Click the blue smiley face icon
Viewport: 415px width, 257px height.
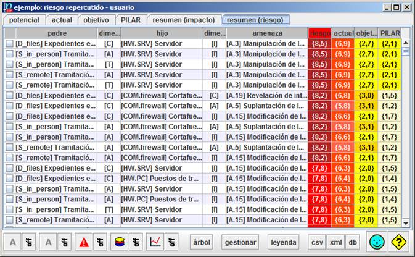pyautogui.click(x=377, y=242)
